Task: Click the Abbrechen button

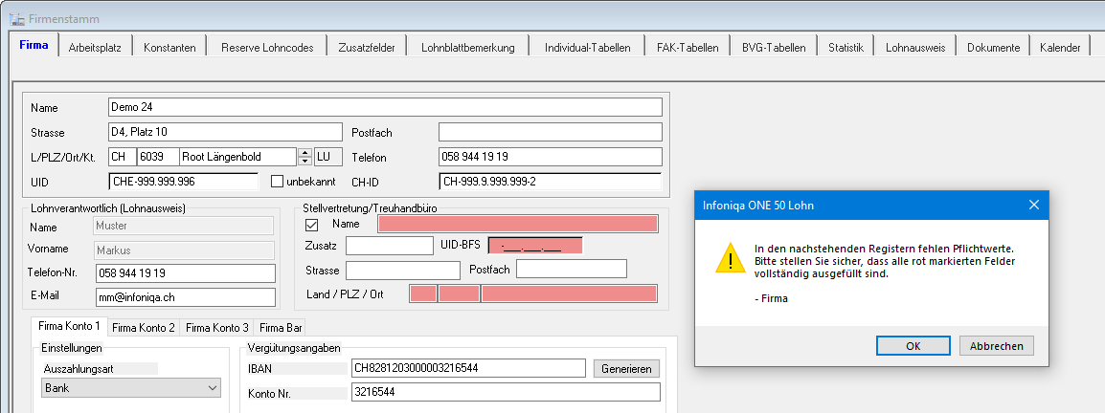Action: (997, 346)
